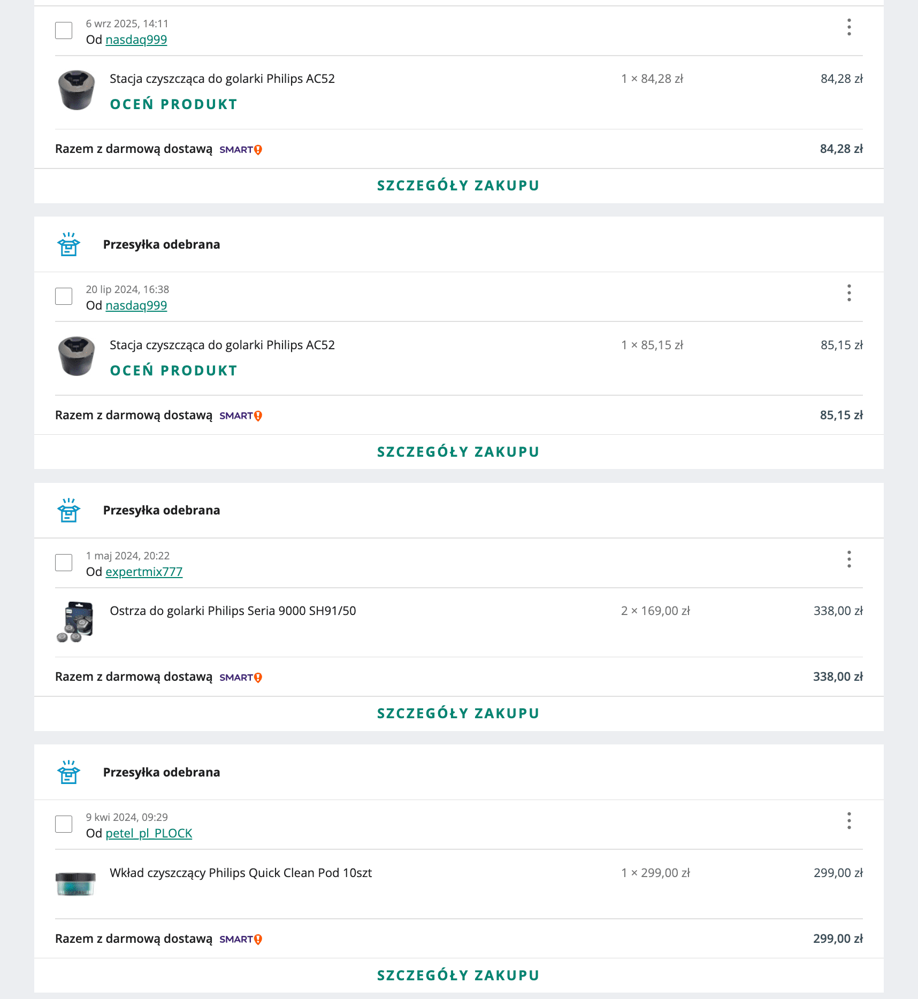The image size is (918, 999).
Task: Open seller expertmix777 profile link
Action: [x=144, y=572]
